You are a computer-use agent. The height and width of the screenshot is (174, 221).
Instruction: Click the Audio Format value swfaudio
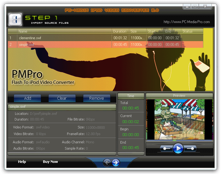pyautogui.click(x=43, y=142)
